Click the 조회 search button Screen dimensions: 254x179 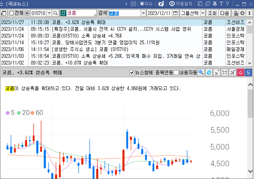click(x=212, y=13)
